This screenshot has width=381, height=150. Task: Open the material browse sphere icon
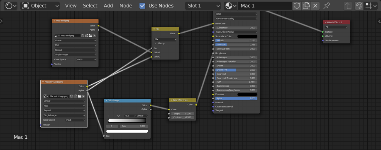230,5
